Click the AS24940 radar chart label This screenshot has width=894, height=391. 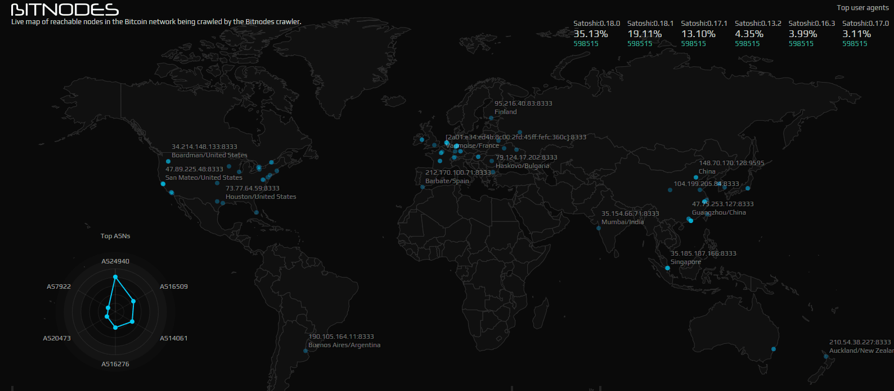point(115,261)
